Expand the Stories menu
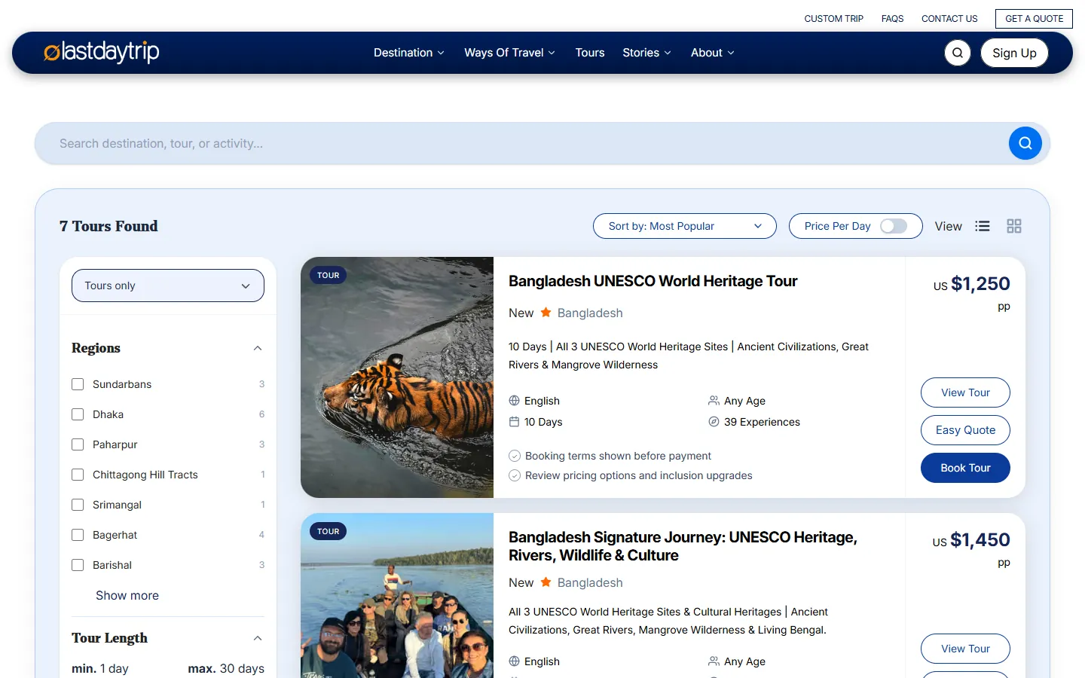 (x=647, y=53)
